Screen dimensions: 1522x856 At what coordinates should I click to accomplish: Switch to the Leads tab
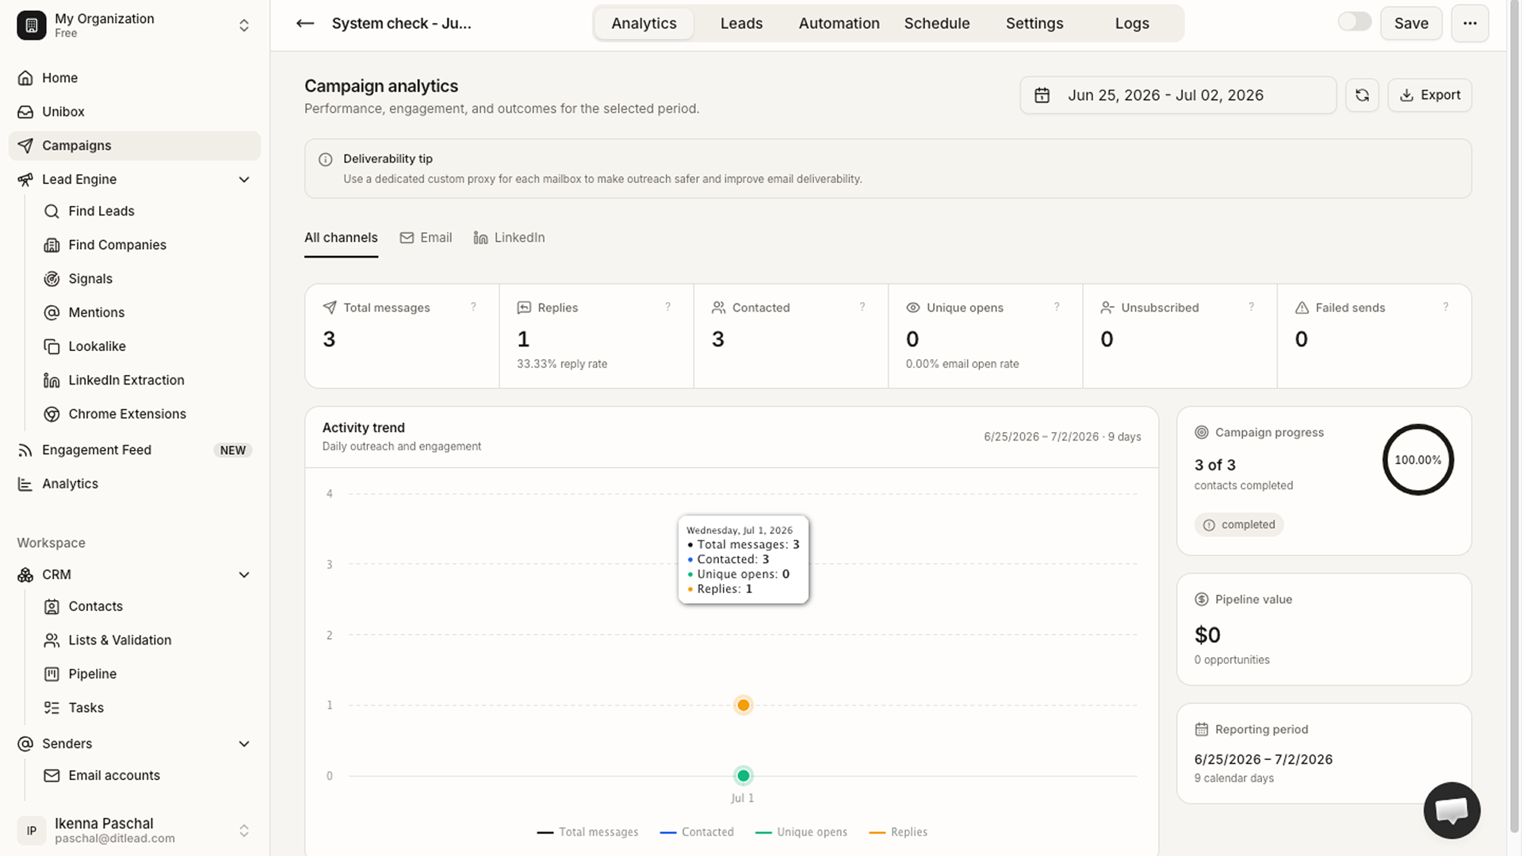point(741,24)
